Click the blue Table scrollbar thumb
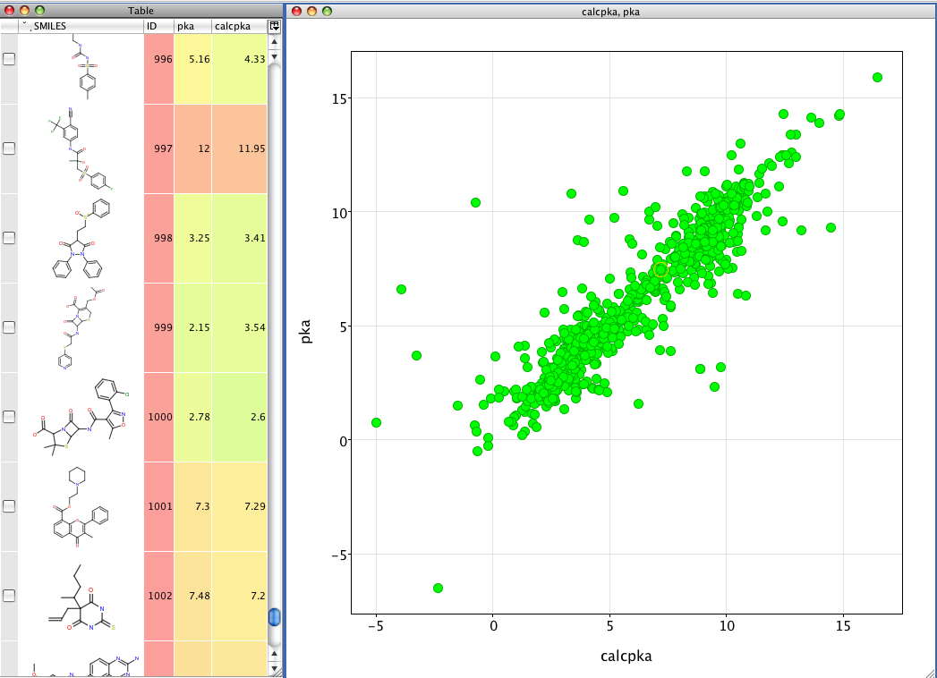The height and width of the screenshot is (678, 937). pyautogui.click(x=274, y=617)
